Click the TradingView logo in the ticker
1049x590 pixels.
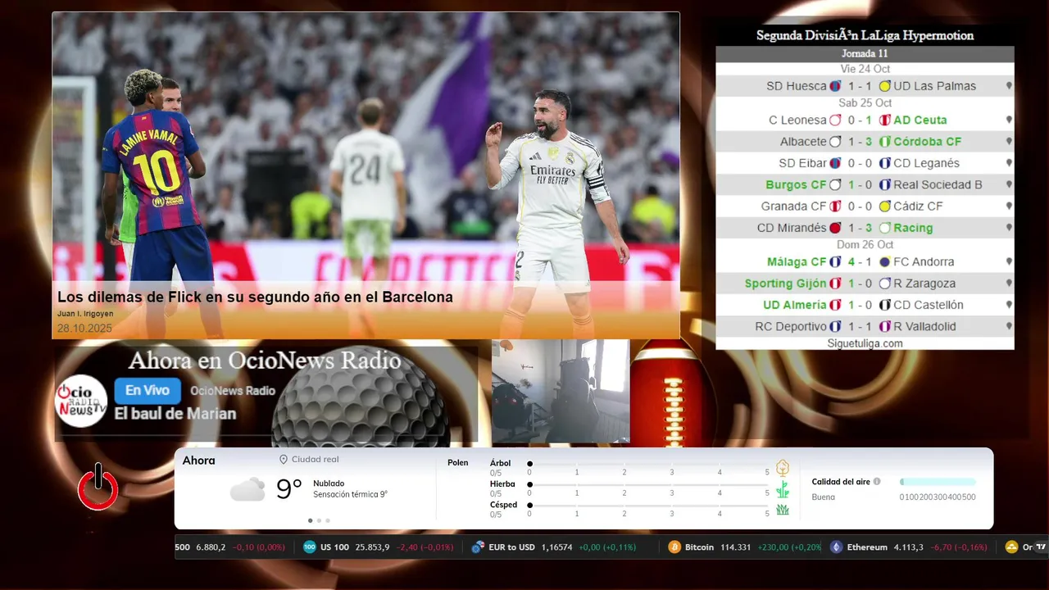[1041, 547]
